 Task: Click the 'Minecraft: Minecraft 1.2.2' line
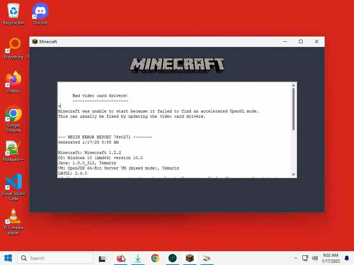coord(90,153)
